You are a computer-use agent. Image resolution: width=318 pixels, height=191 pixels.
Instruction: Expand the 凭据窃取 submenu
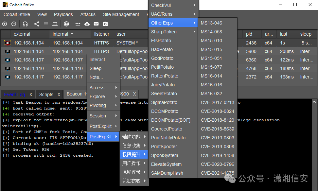point(134,181)
